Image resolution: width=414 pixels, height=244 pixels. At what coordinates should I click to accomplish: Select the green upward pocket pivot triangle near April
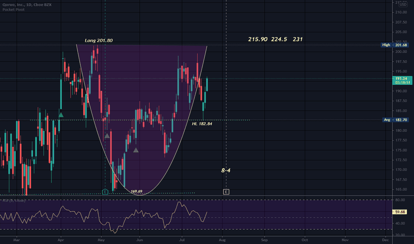point(61,115)
